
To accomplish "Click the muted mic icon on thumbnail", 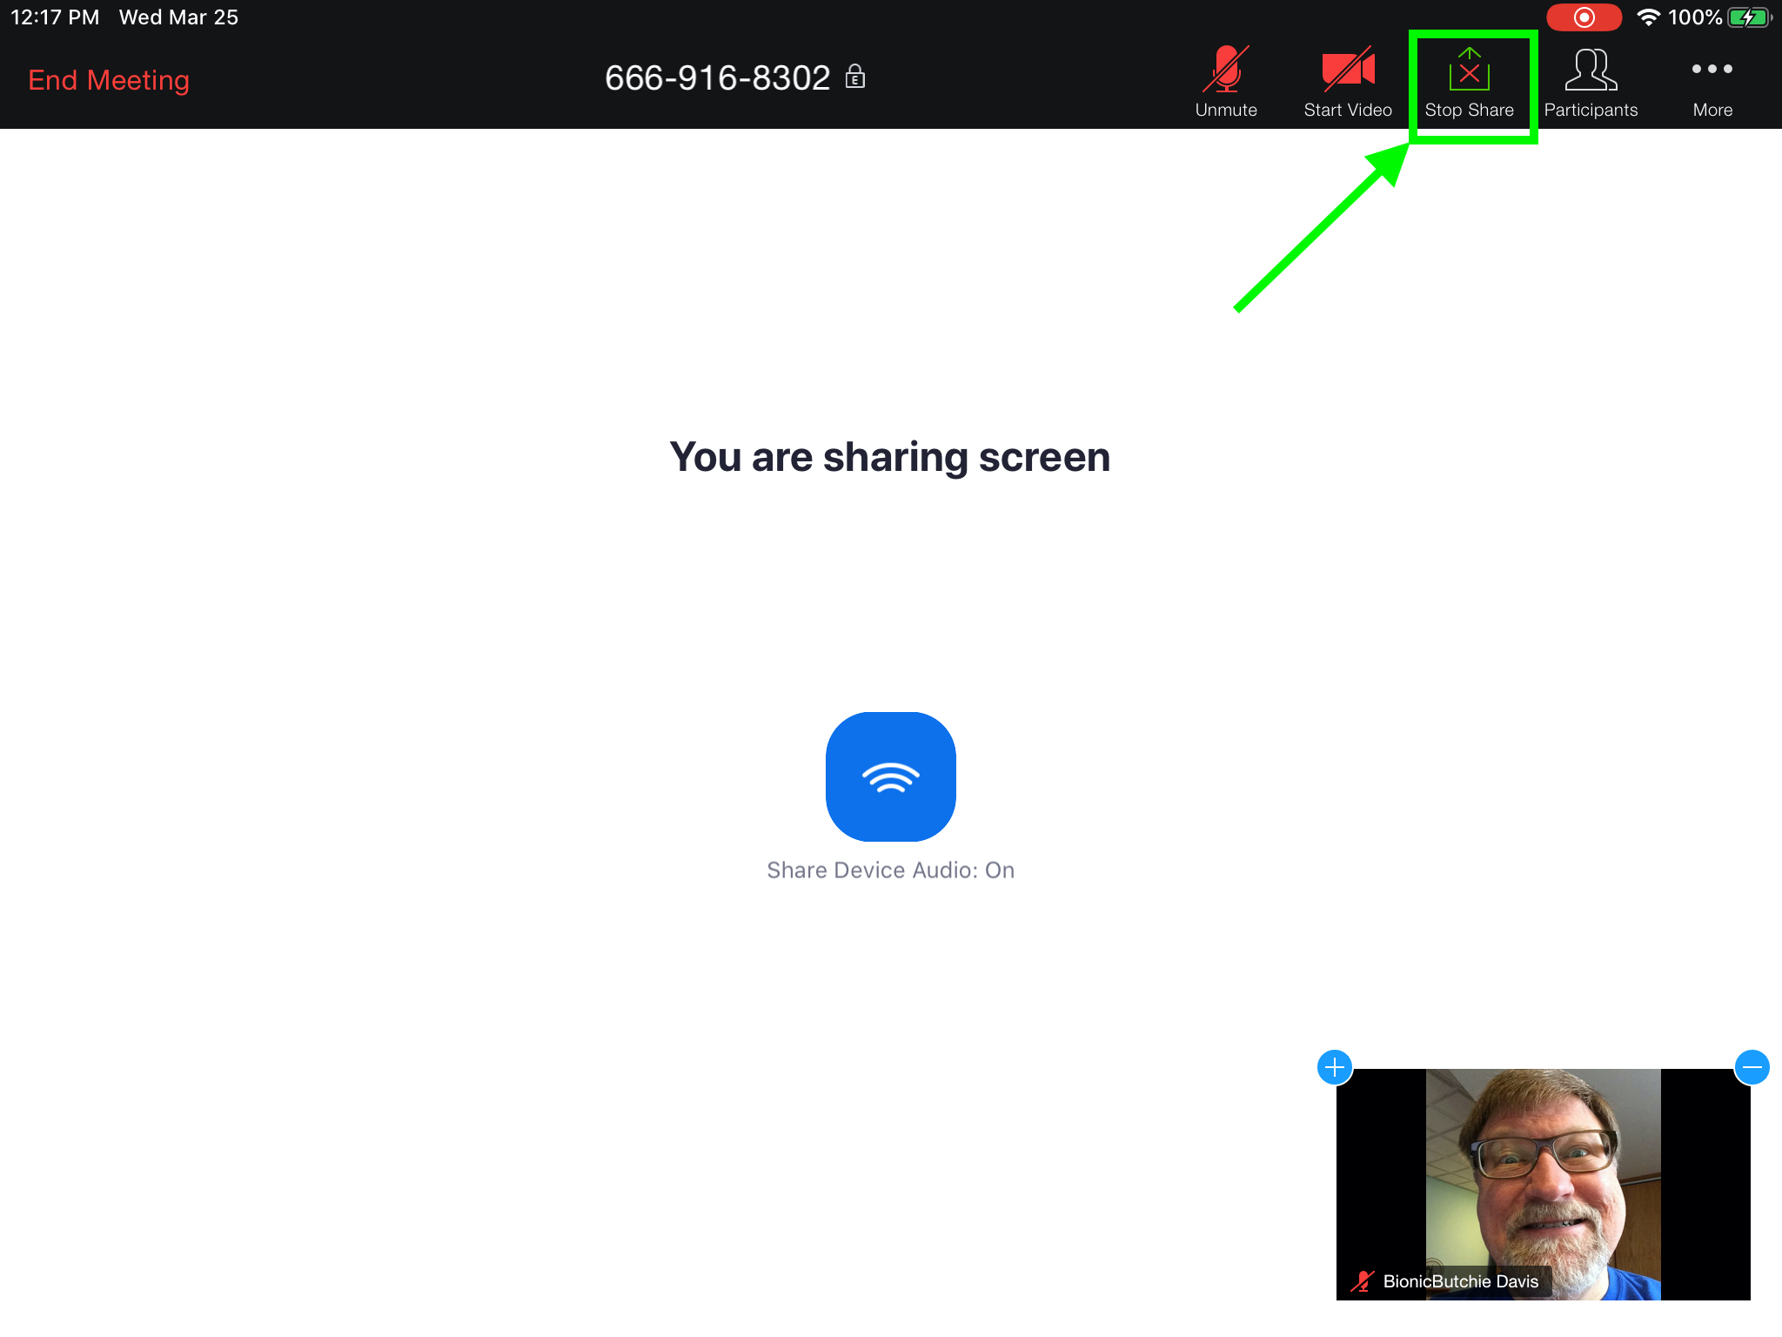I will [1362, 1281].
